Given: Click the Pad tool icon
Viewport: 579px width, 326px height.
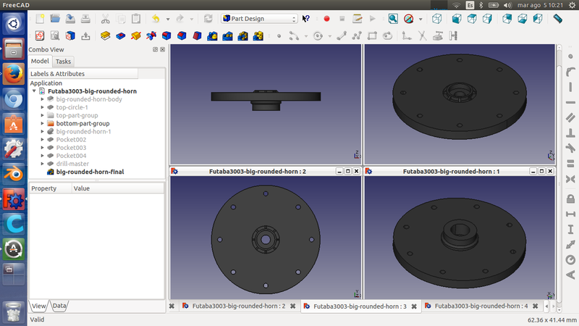Looking at the screenshot, I should [106, 35].
